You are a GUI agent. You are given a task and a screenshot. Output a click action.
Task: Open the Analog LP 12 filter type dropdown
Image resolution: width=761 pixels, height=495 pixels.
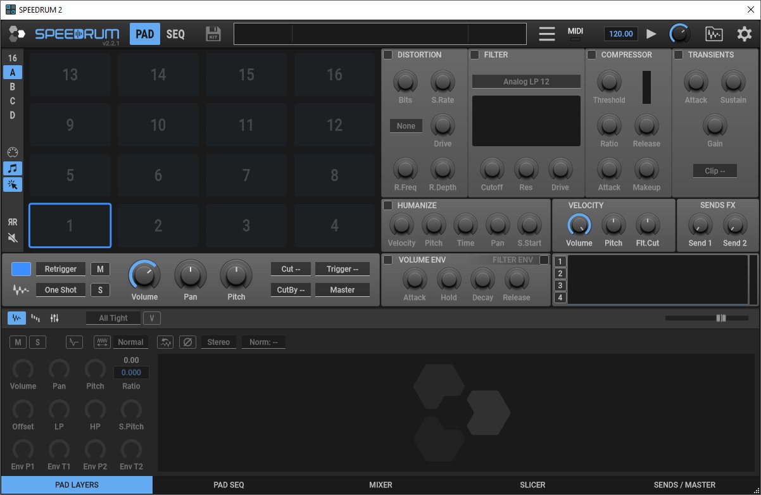[525, 82]
